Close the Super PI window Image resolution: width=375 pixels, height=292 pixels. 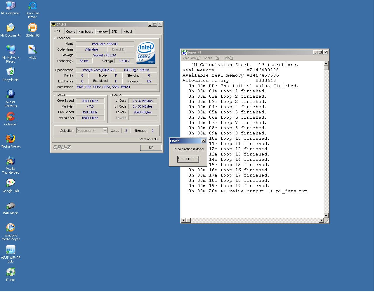tap(326, 52)
